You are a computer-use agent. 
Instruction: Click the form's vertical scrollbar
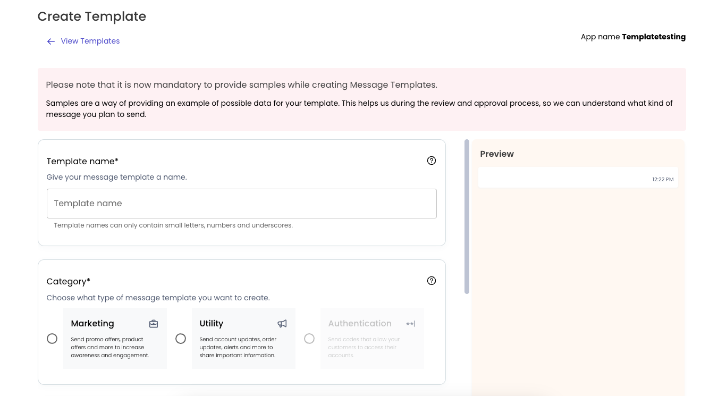coord(467,216)
